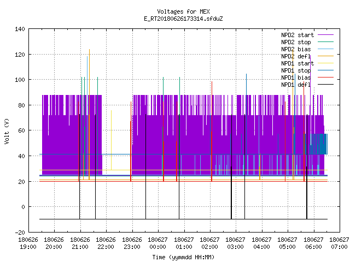Image resolution: width=350 pixels, height=262 pixels.
Task: Click the NPD2 defl orange legend line
Action: point(325,56)
